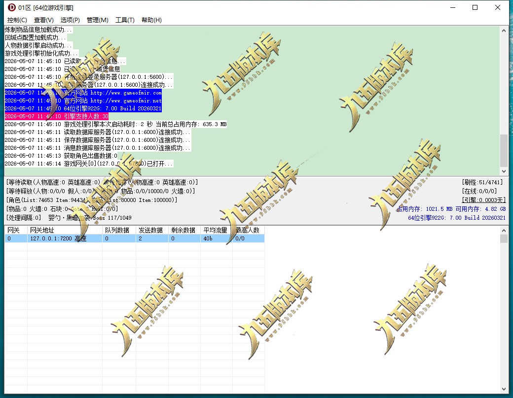Click log line 人物数据引擎启动成功

point(38,45)
